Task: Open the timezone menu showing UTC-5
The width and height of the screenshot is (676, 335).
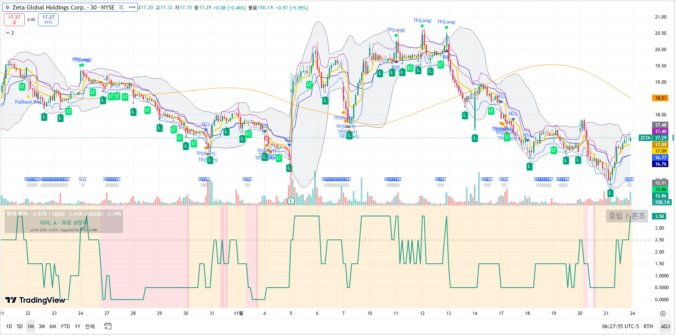Action: pyautogui.click(x=620, y=326)
